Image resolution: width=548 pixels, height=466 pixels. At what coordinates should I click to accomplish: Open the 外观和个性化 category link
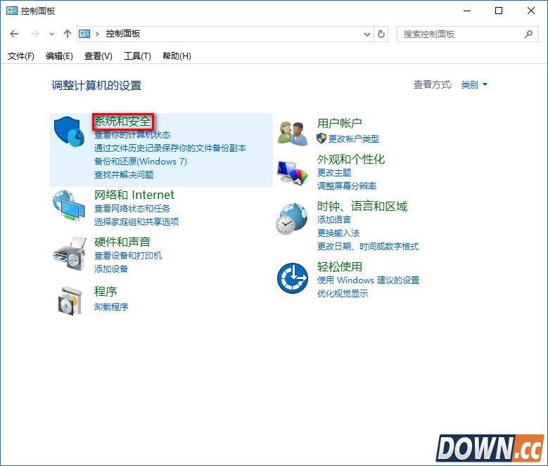(x=351, y=160)
